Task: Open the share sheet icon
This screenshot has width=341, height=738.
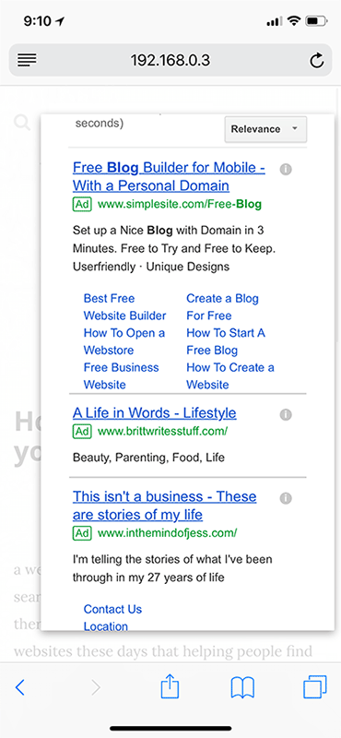Action: click(170, 687)
